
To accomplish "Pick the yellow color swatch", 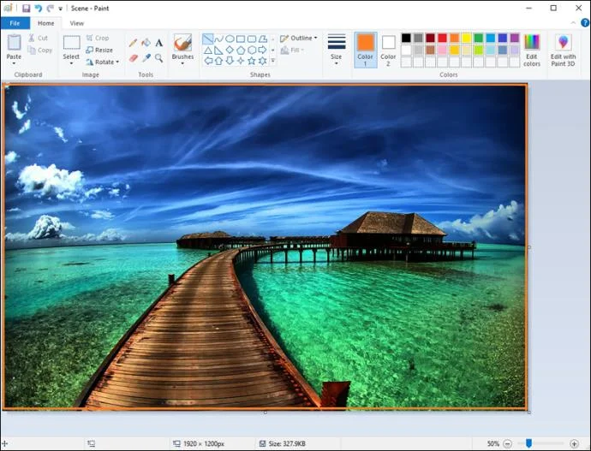I will [x=467, y=38].
